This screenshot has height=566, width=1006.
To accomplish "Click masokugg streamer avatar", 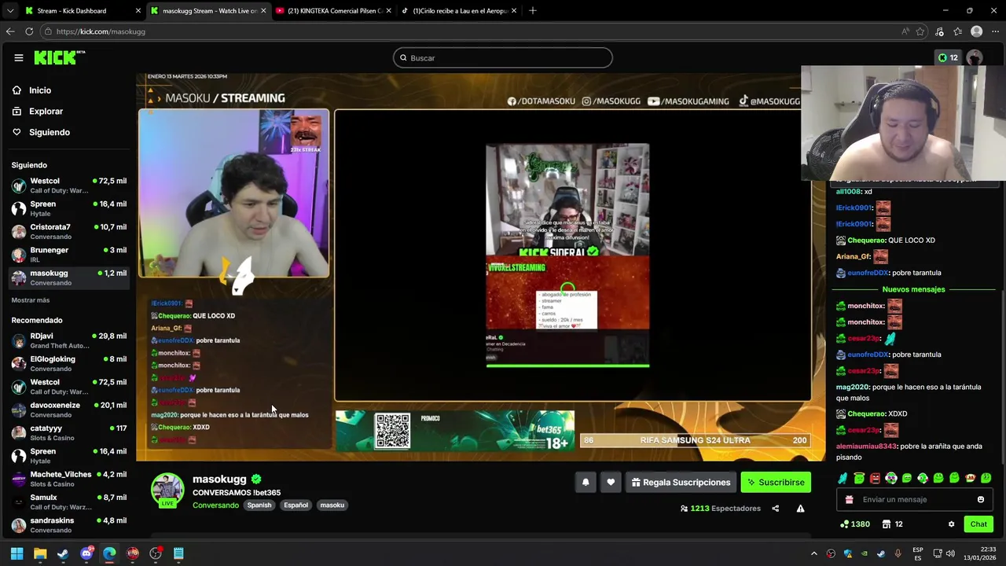I will (167, 490).
